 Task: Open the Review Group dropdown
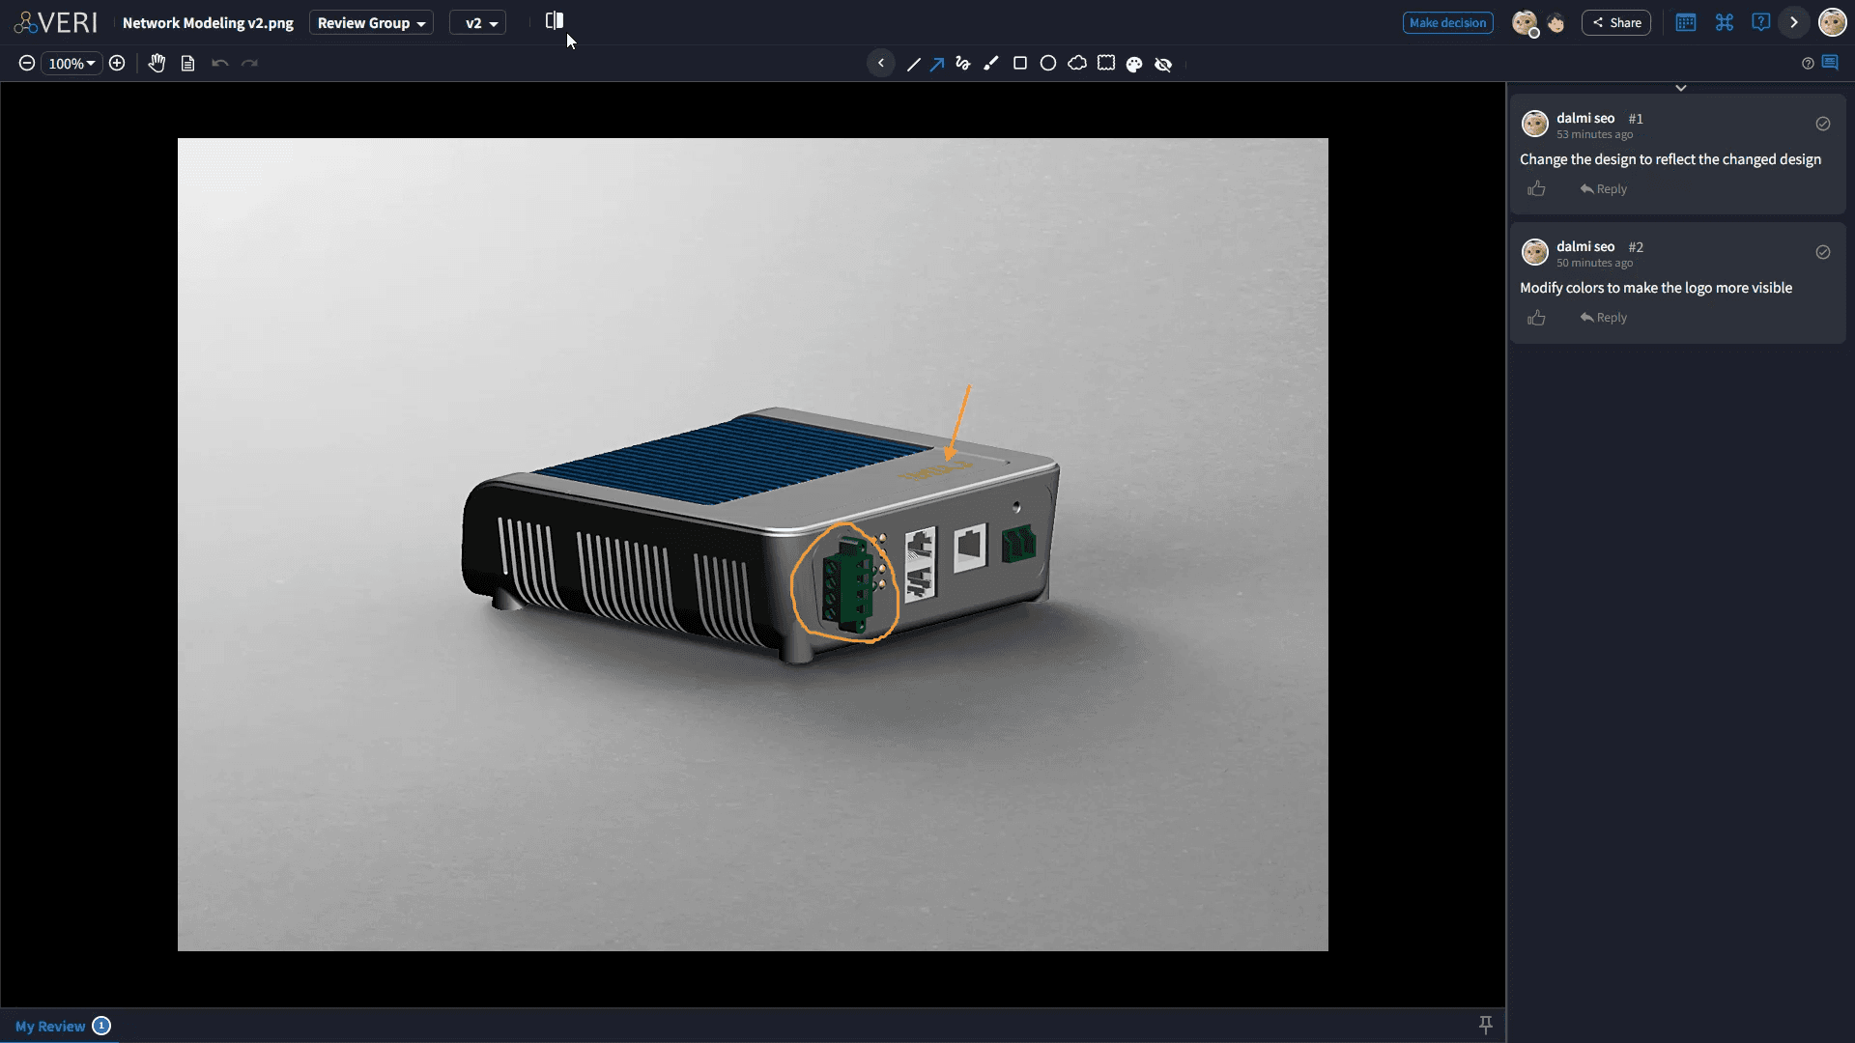[x=370, y=22]
